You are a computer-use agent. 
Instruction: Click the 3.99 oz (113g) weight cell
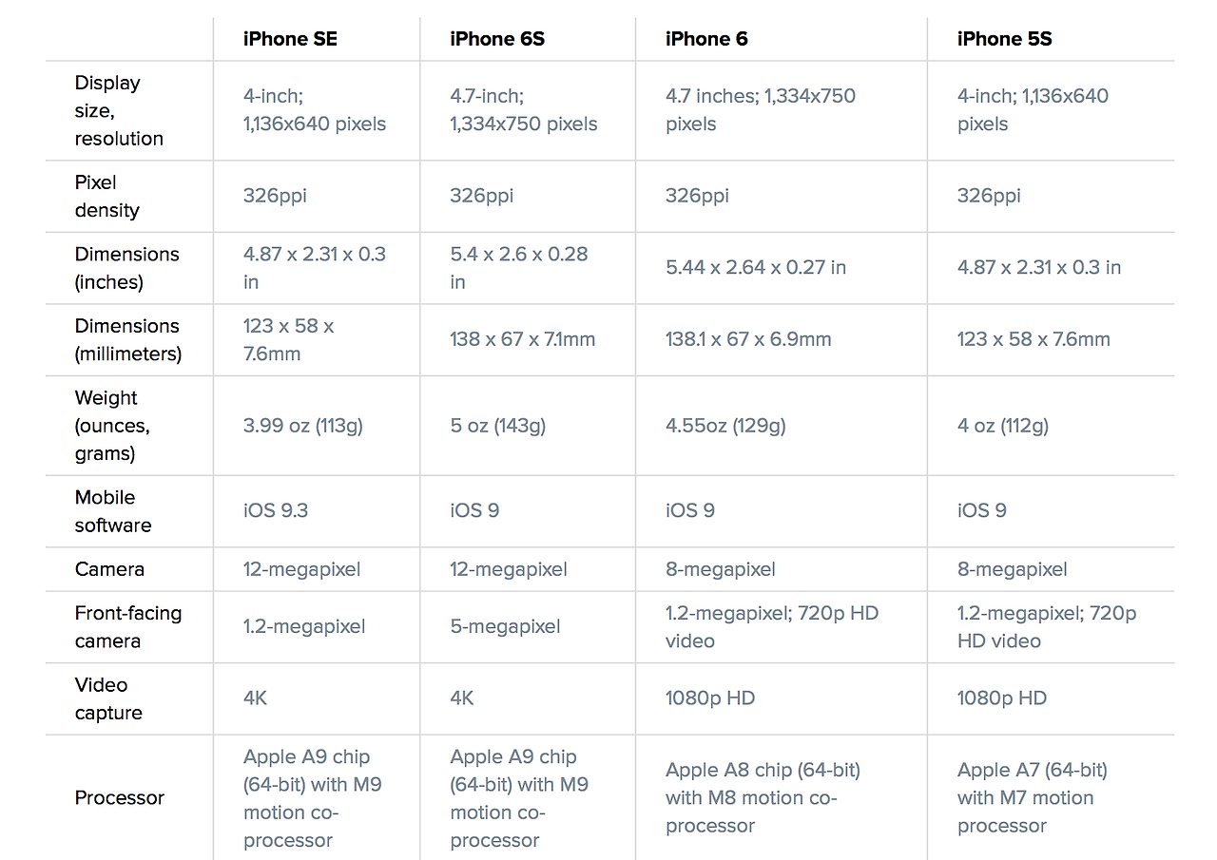(303, 426)
